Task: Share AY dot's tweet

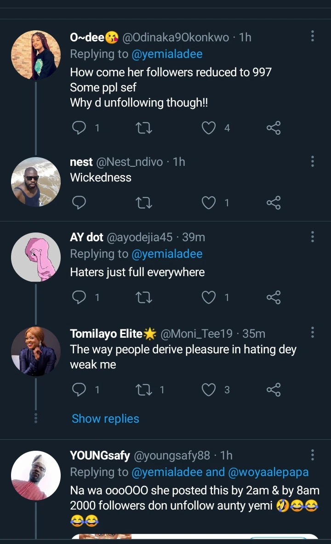Action: pos(274,298)
